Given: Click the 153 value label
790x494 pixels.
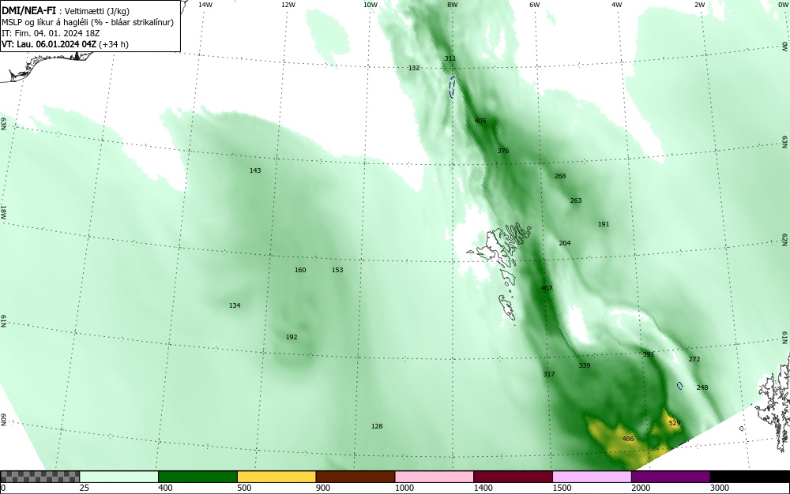Looking at the screenshot, I should (x=337, y=270).
